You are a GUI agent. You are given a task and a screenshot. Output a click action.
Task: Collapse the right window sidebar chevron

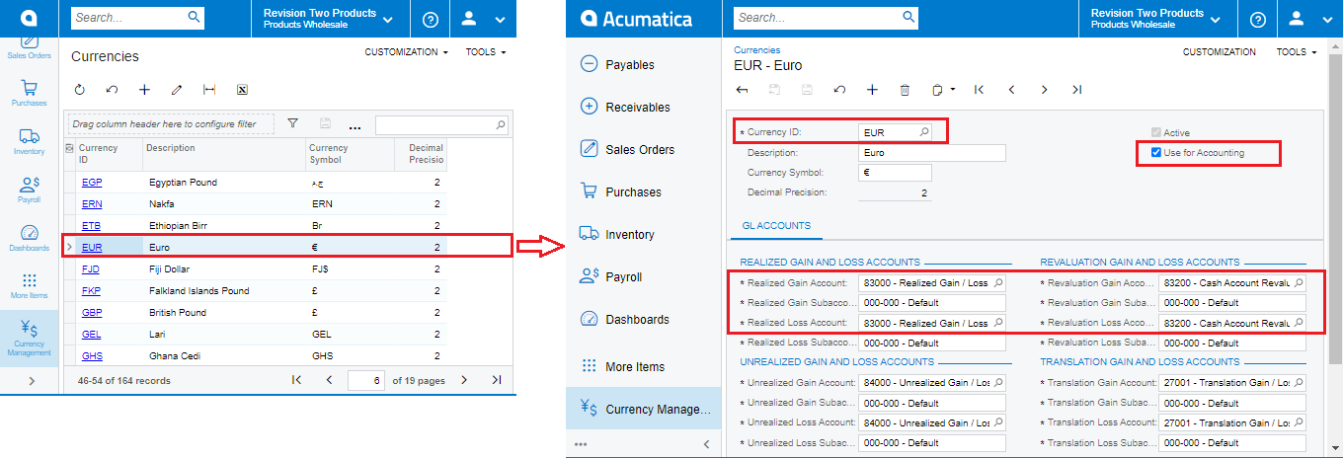click(705, 444)
